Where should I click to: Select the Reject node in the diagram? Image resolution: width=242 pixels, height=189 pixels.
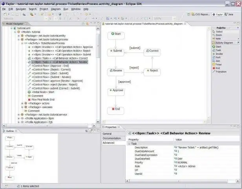(x=152, y=72)
